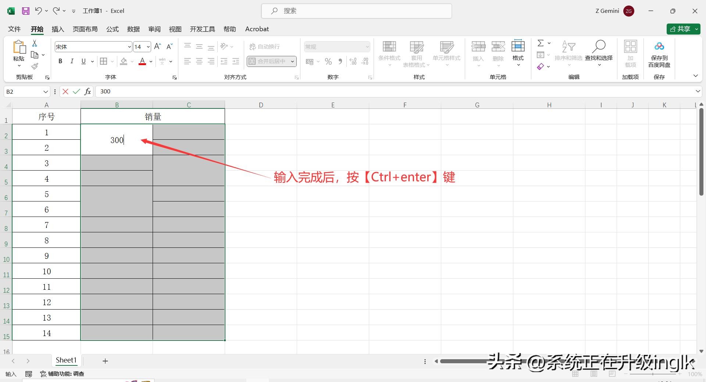The width and height of the screenshot is (706, 382).
Task: Switch to the Formulas tab
Action: (112, 29)
